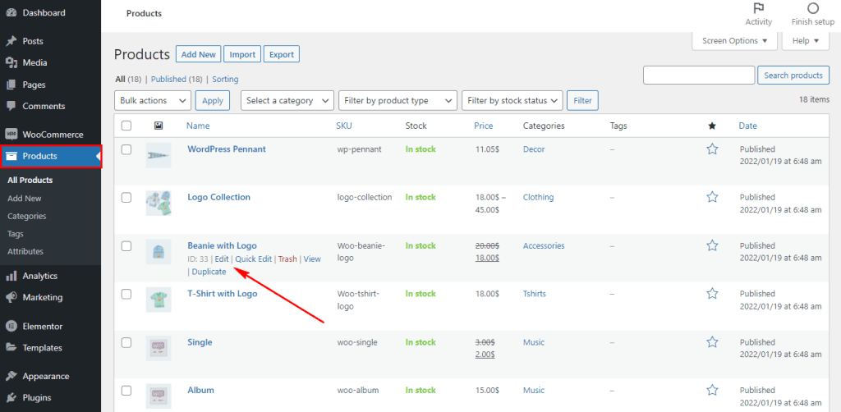Open the WordPress Pennant product thumbnail
This screenshot has height=412, width=841.
(x=159, y=155)
